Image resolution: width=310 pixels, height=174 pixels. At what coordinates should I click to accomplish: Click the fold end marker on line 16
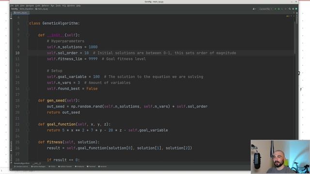pos(28,88)
